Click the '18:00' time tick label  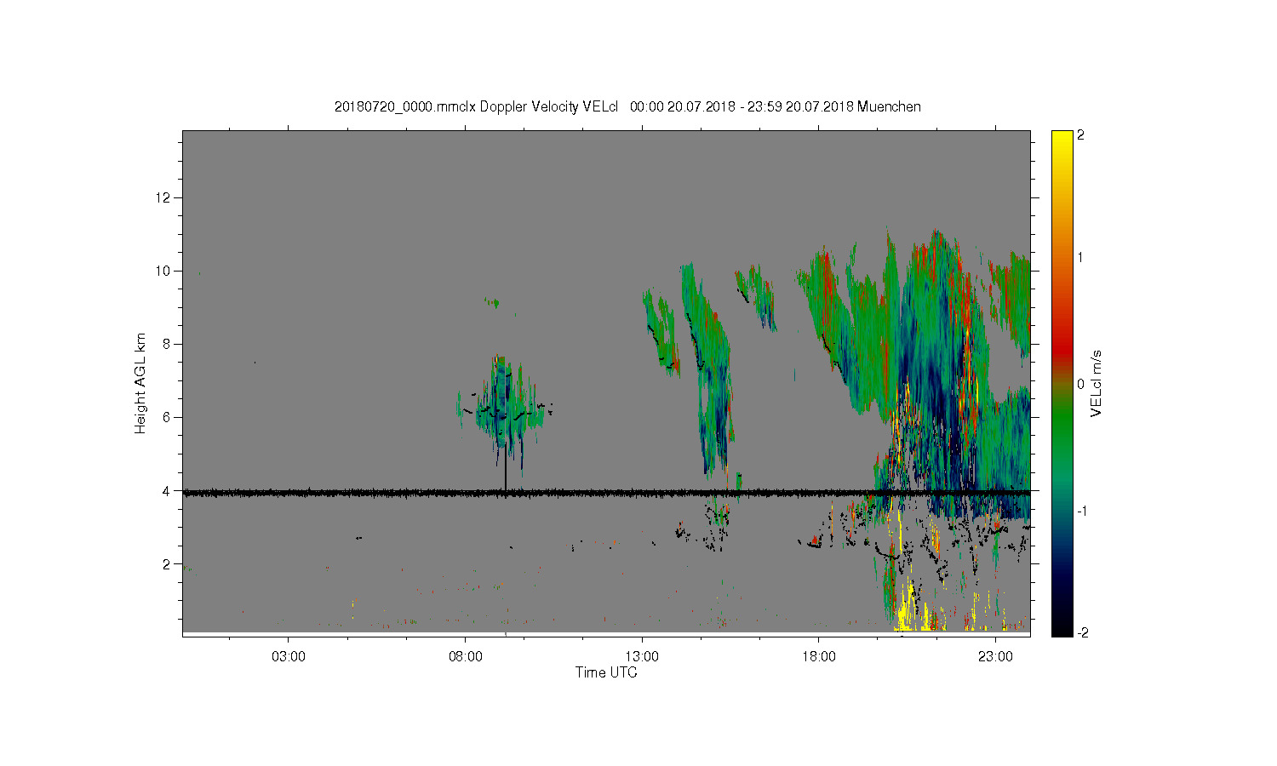(x=819, y=657)
